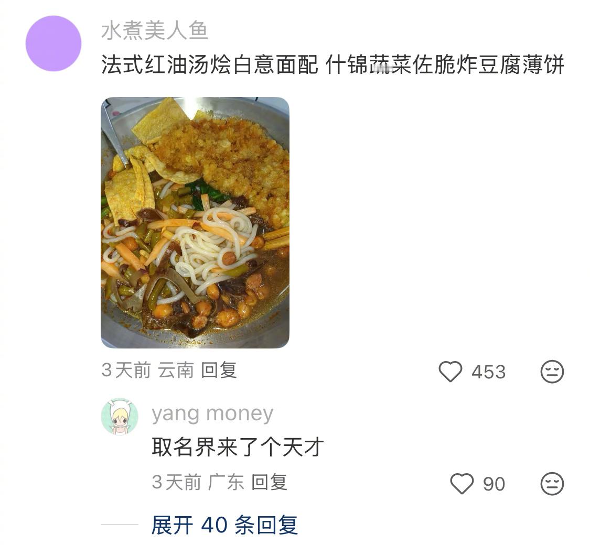Viewport: 590px width, 545px height.
Task: Open the purple avatar of 水煮美人鱼
Action: (x=53, y=43)
